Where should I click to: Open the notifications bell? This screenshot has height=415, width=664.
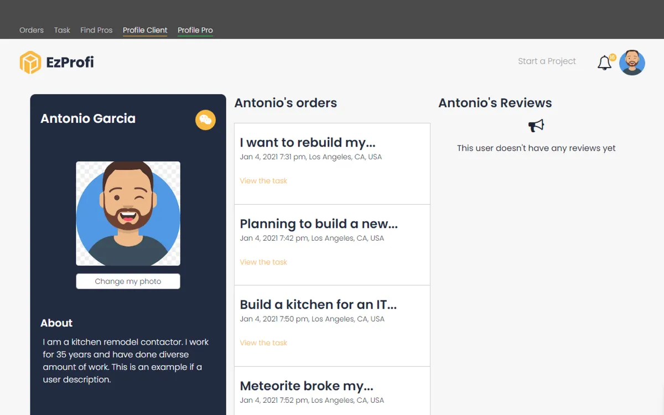coord(604,63)
